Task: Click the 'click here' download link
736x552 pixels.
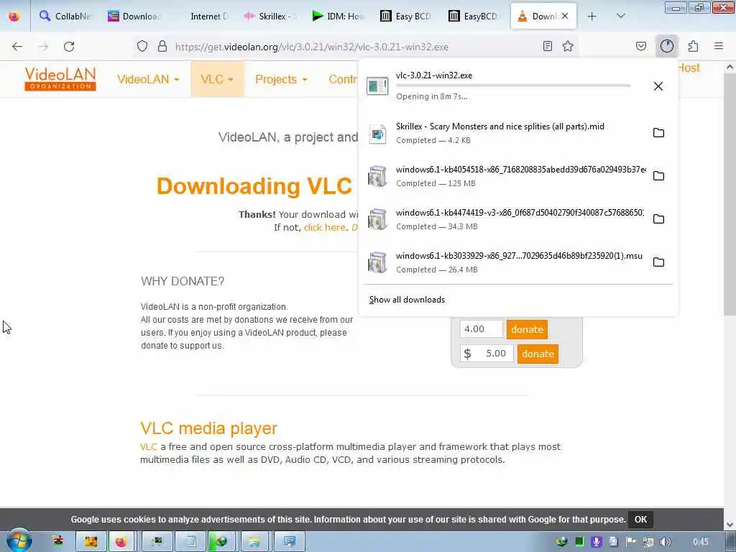Action: 324,228
